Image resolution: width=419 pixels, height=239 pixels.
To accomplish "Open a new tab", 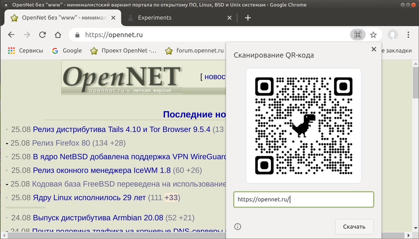I will click(x=248, y=18).
